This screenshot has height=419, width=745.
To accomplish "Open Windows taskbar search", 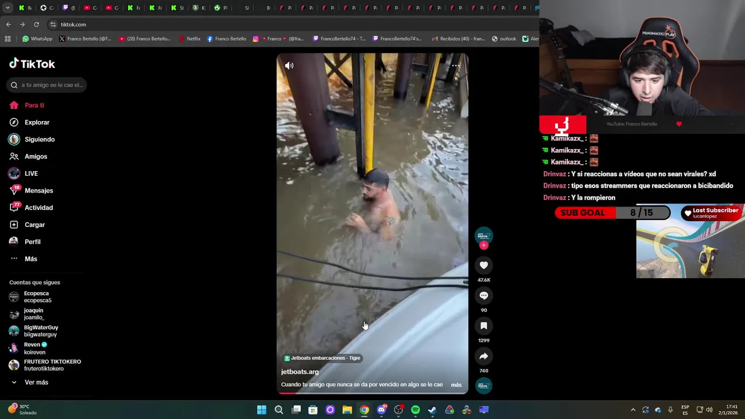I will coord(279,410).
